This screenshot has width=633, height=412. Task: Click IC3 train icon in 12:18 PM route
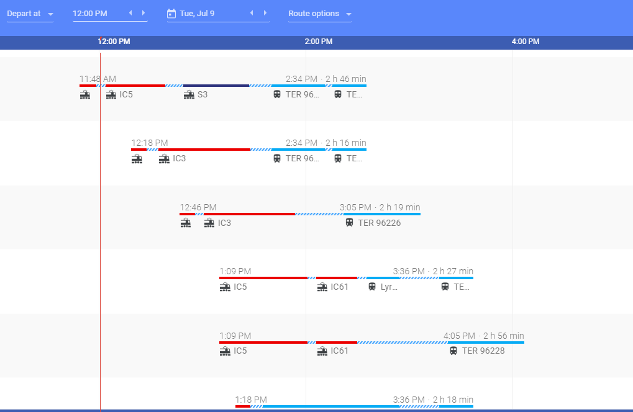(x=164, y=159)
